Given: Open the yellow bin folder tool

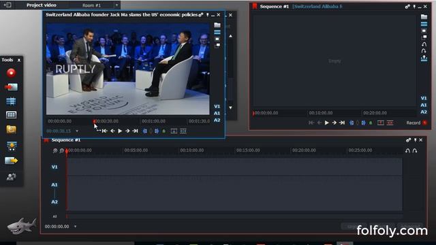Looking at the screenshot, I should pyautogui.click(x=11, y=129).
